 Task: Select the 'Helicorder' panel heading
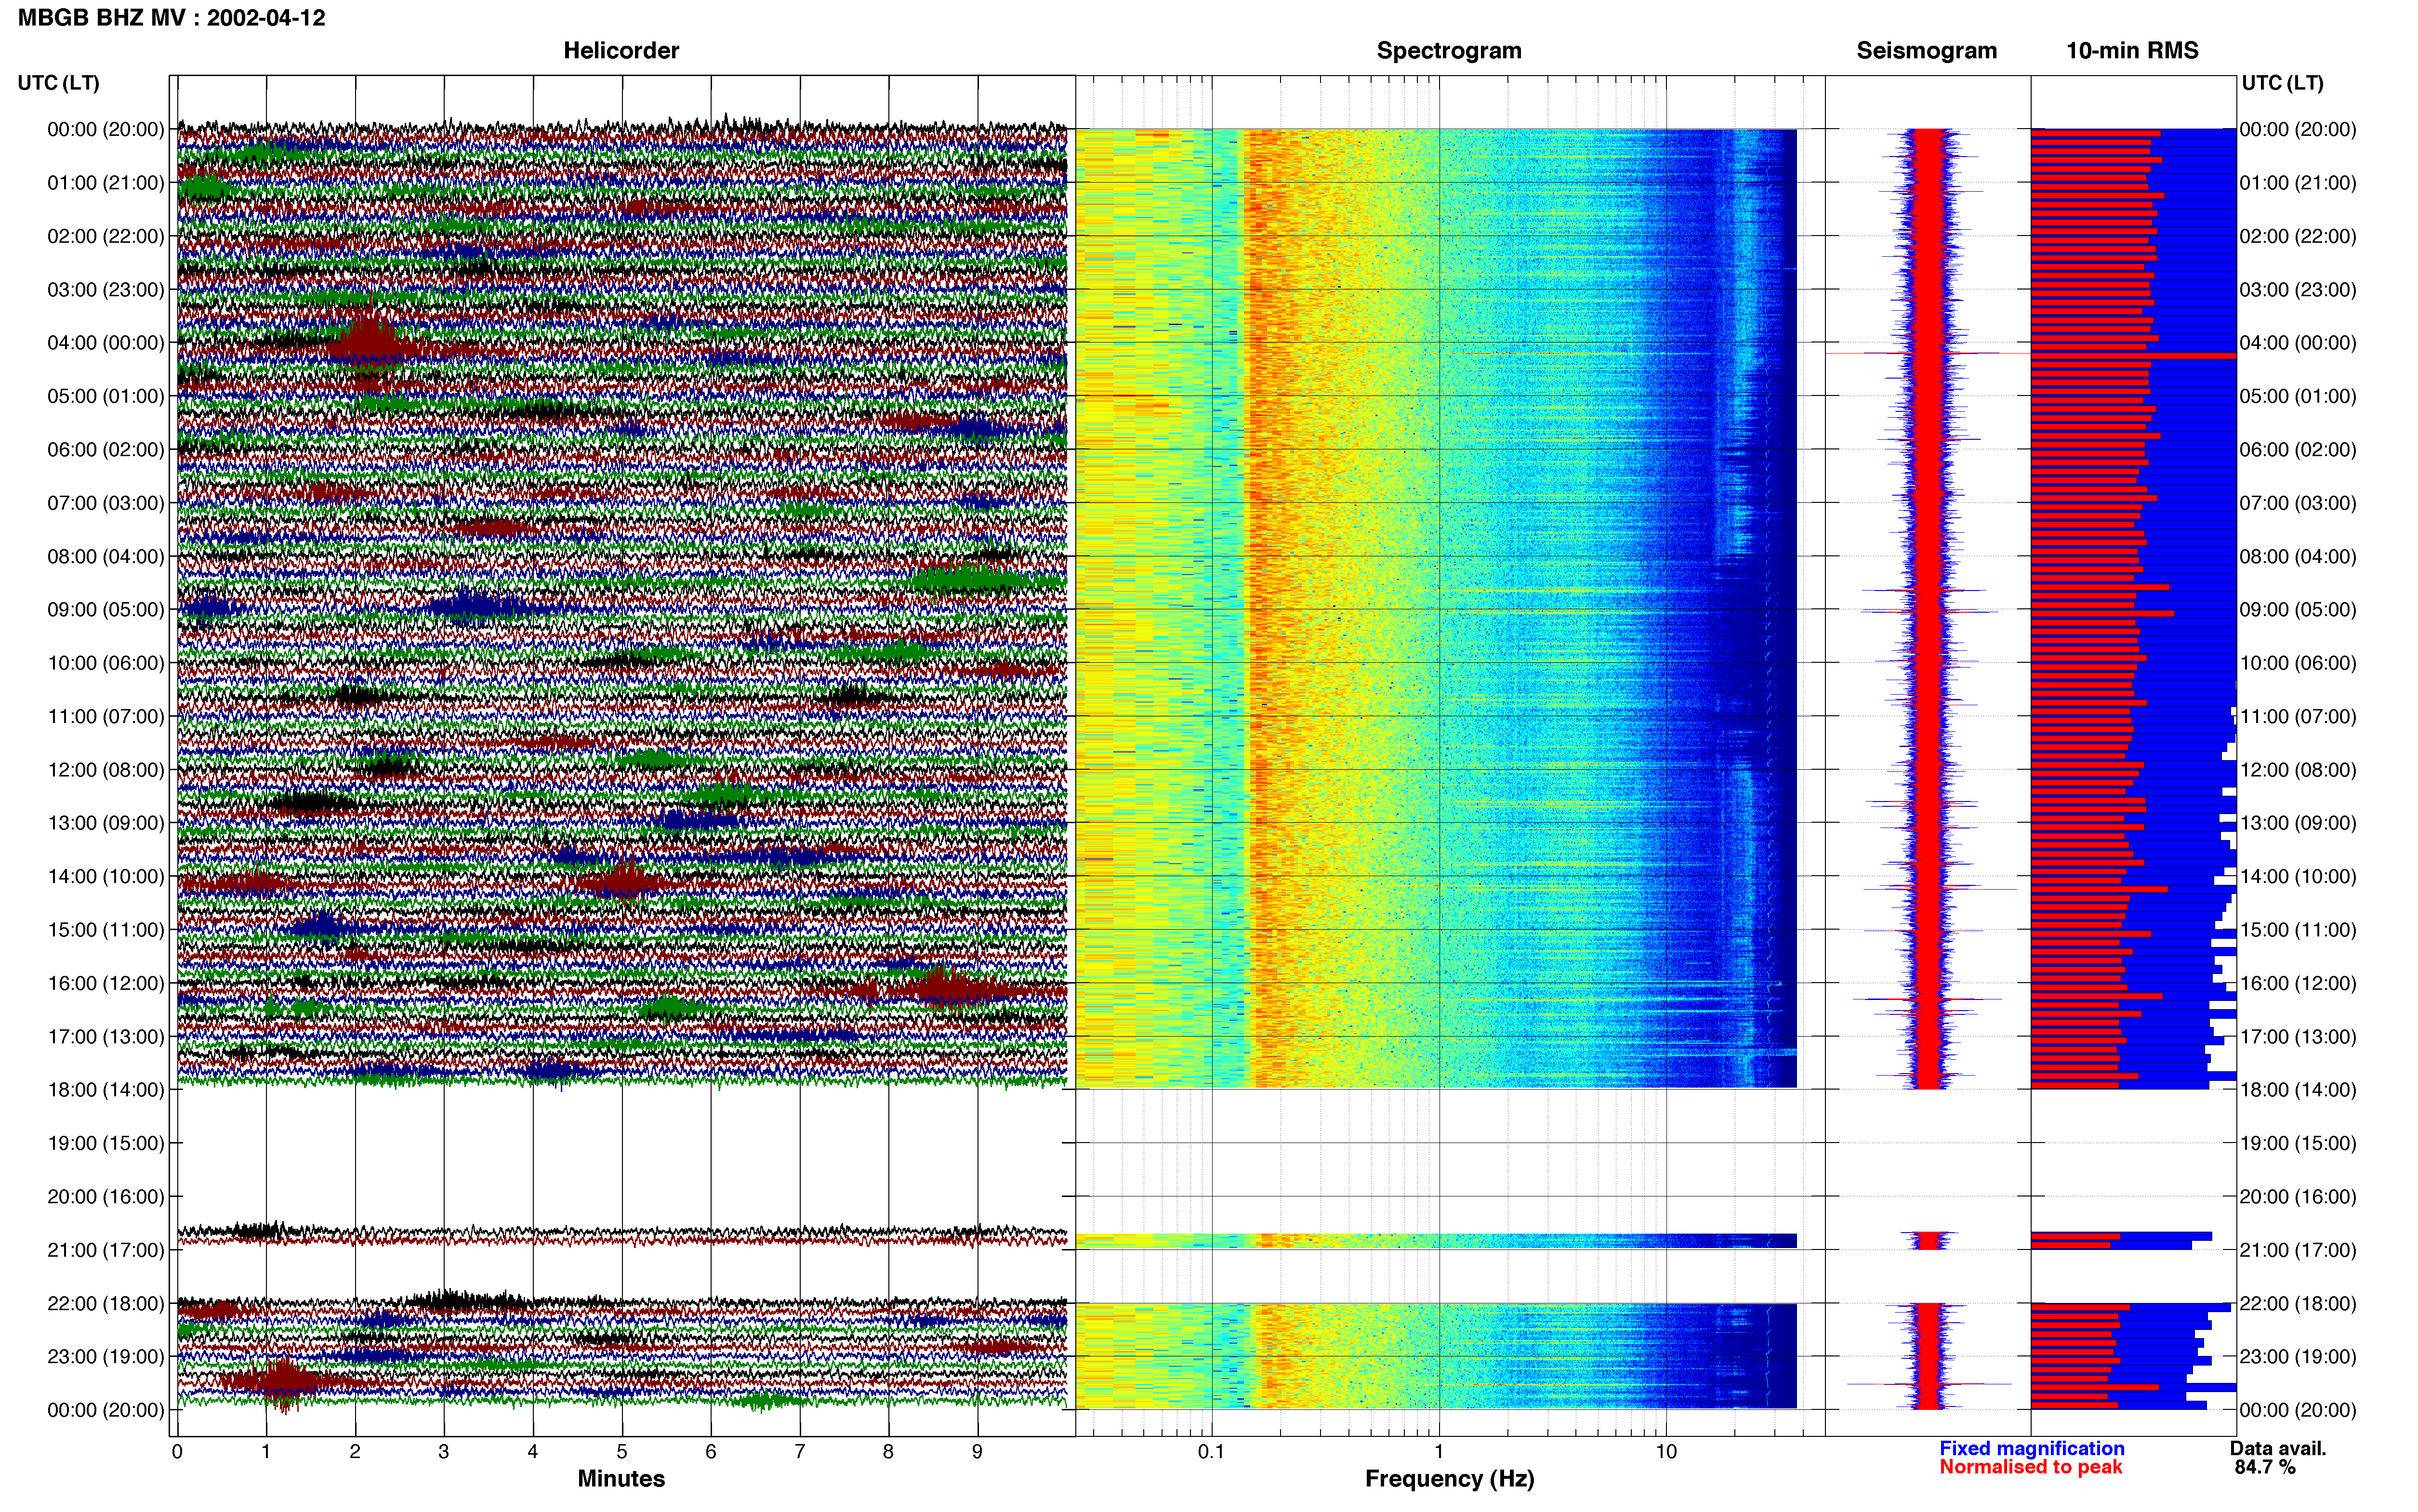(x=621, y=50)
